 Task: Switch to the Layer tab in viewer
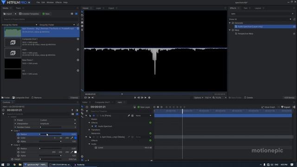pyautogui.click(x=98, y=8)
